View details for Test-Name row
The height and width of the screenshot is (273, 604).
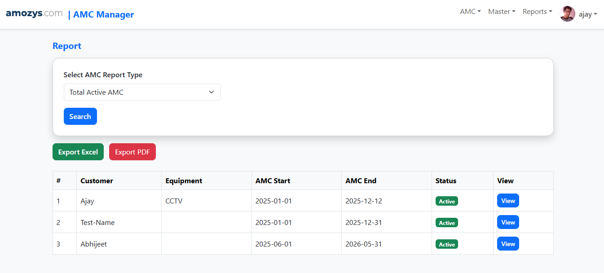click(508, 222)
